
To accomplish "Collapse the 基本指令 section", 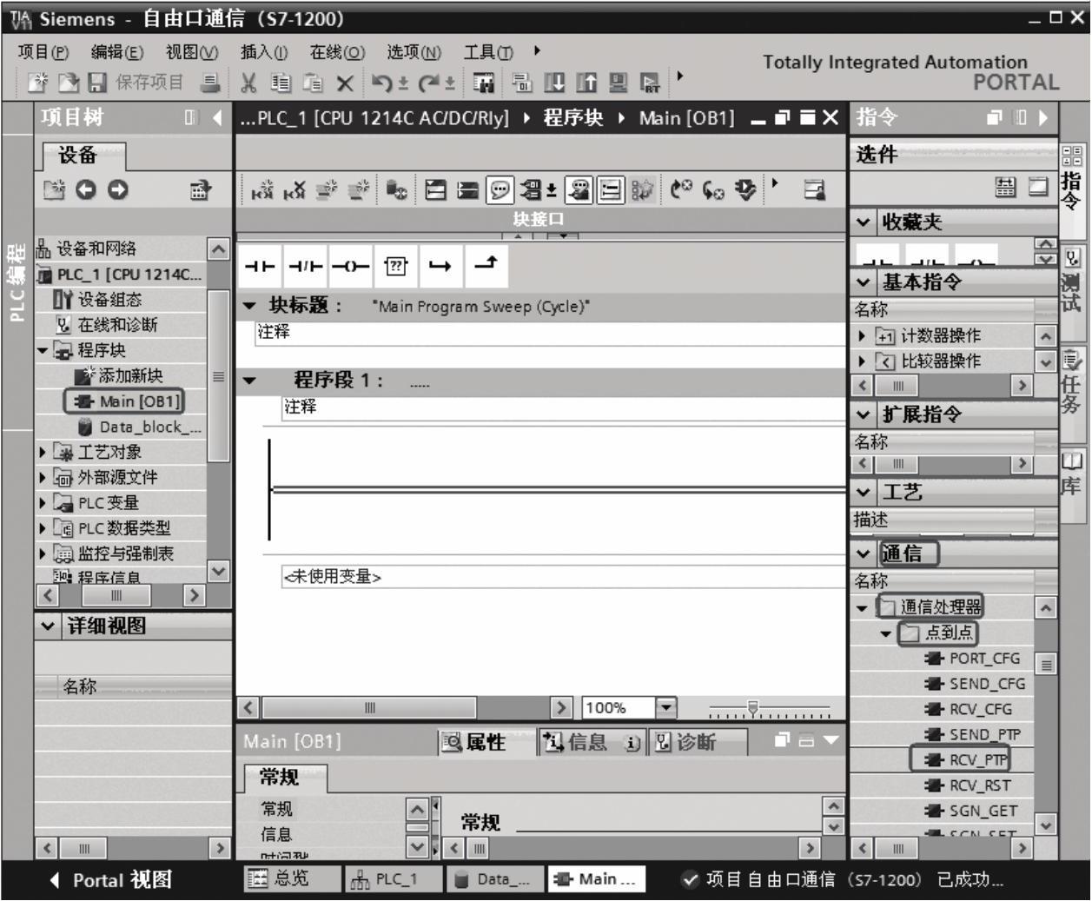I will pyautogui.click(x=864, y=282).
